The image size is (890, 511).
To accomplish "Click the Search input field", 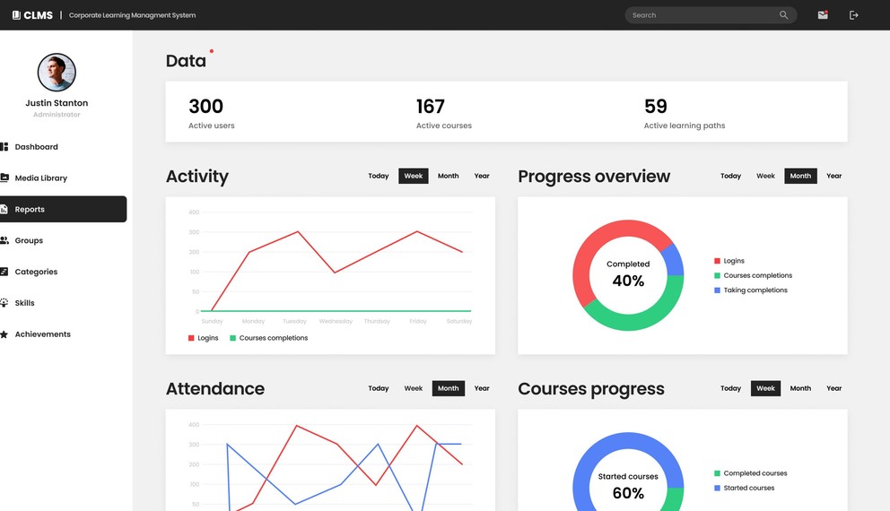I will [700, 15].
